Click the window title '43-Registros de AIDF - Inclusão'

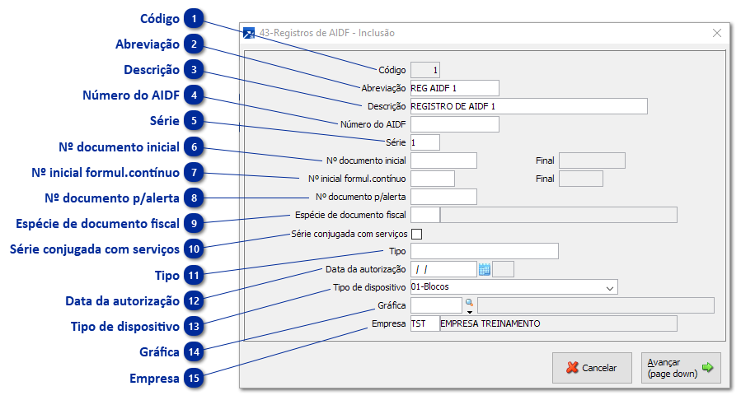click(327, 33)
